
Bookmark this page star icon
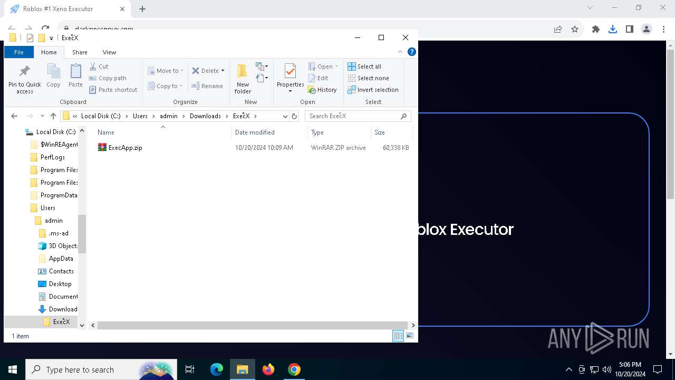(x=575, y=30)
